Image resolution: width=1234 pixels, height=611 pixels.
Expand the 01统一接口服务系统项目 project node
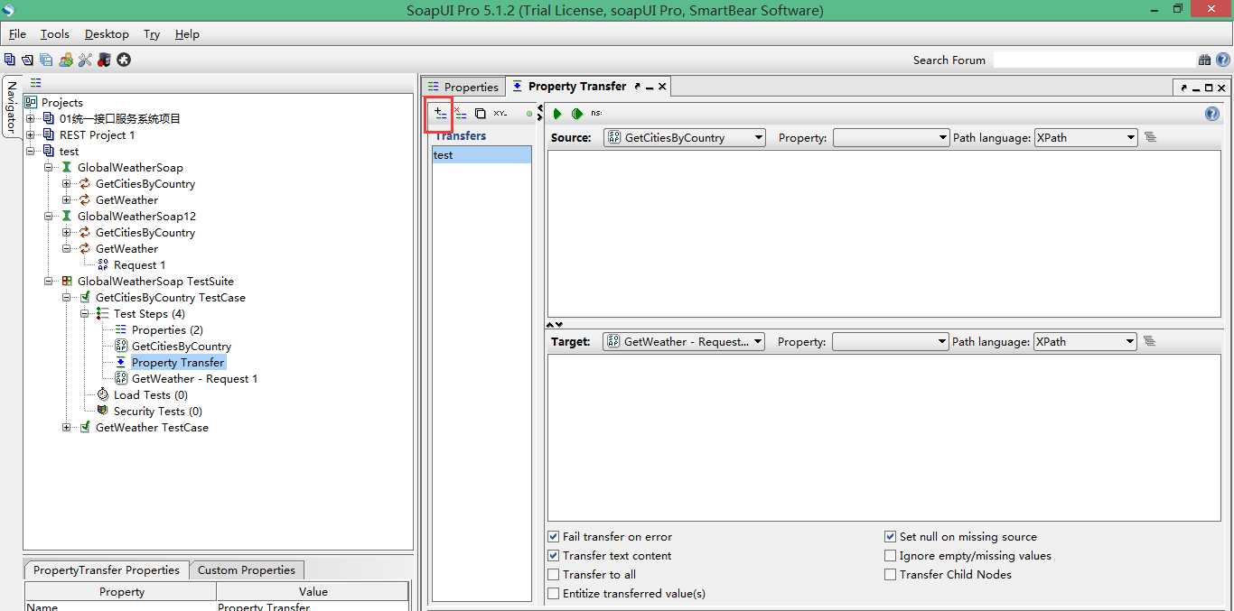(31, 118)
